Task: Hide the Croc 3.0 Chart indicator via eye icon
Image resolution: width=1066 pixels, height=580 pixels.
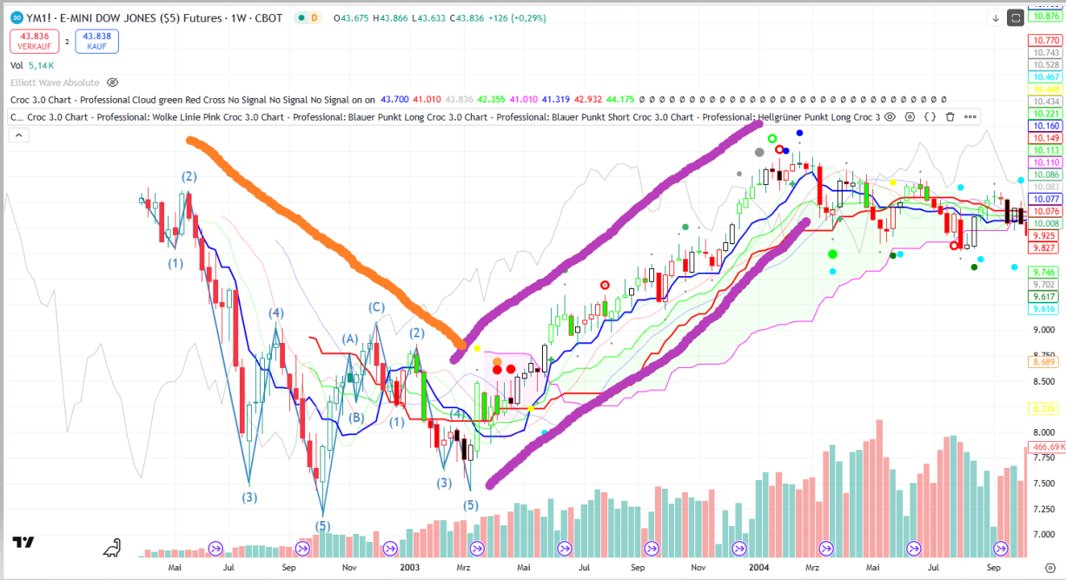Action: [x=890, y=116]
